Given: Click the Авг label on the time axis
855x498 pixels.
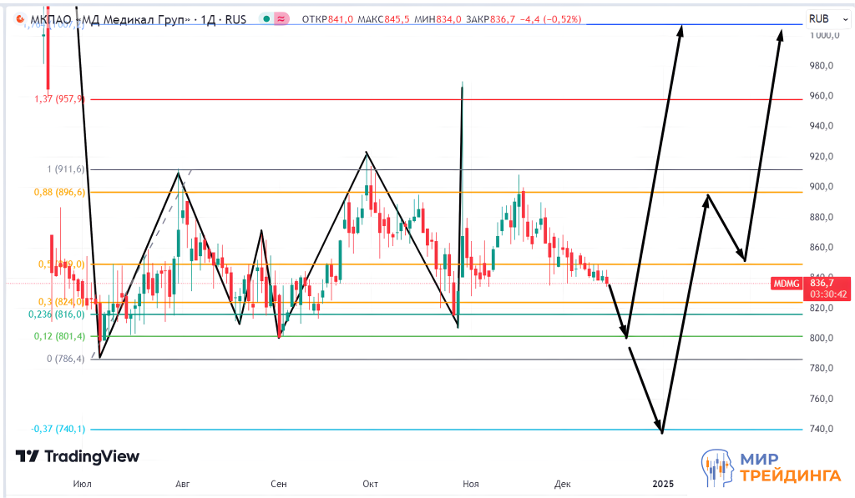Looking at the screenshot, I should click(x=184, y=484).
